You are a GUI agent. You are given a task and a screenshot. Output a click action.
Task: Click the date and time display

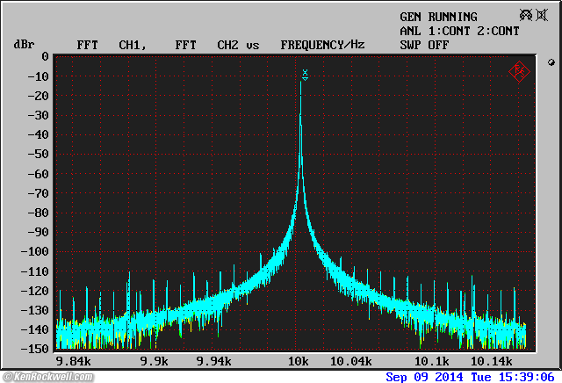click(x=472, y=377)
